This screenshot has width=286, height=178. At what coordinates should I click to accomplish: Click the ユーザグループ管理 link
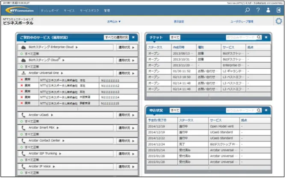242,21
